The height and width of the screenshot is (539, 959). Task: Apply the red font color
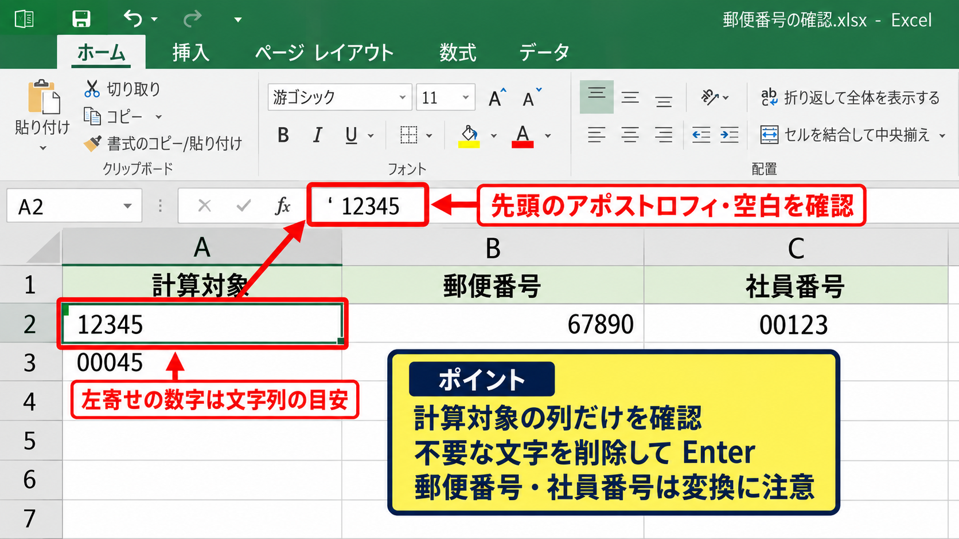click(523, 136)
